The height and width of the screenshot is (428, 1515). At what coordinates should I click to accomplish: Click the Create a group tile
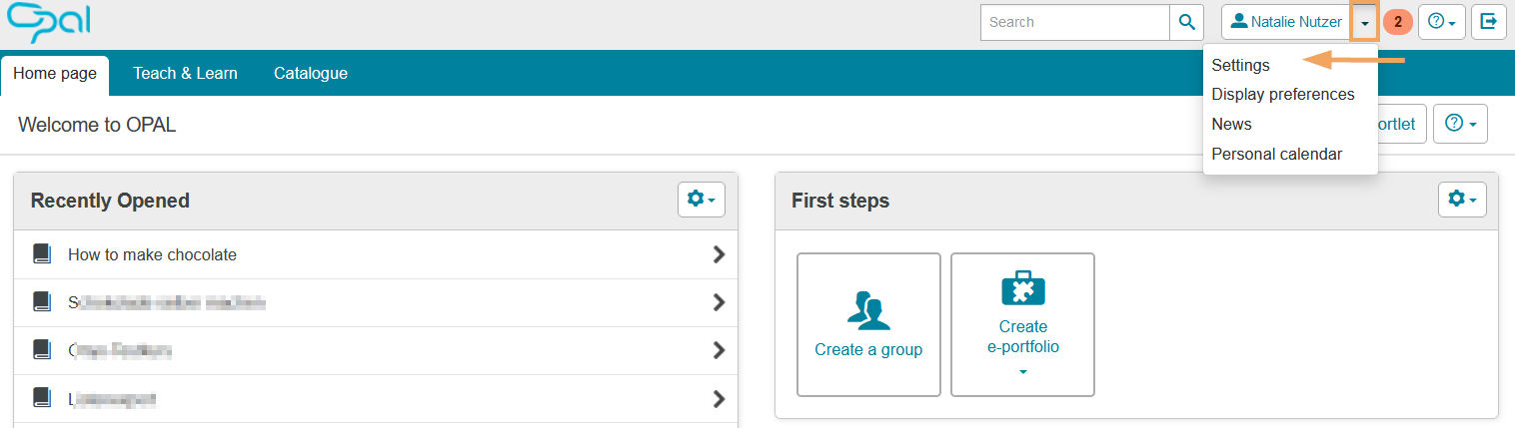point(867,324)
